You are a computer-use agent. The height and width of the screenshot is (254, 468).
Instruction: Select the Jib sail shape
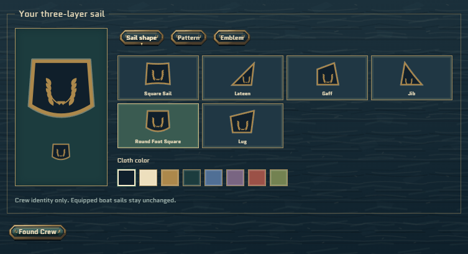coord(411,78)
